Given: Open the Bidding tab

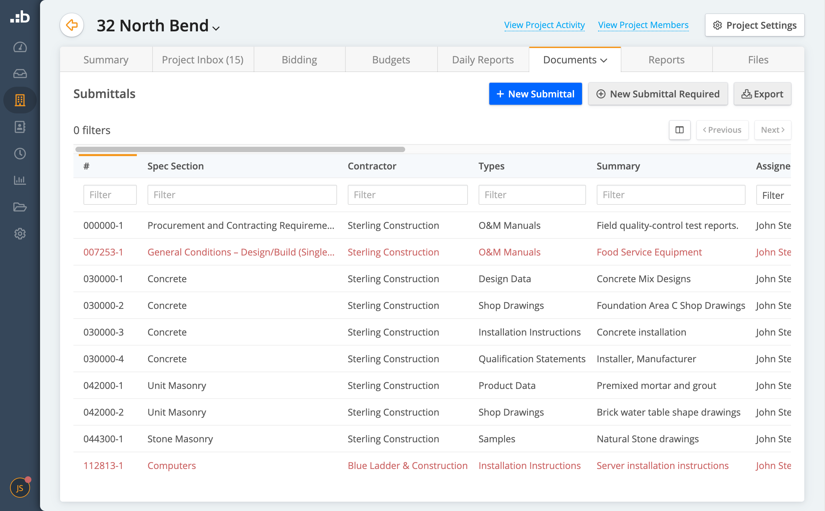Looking at the screenshot, I should (299, 59).
